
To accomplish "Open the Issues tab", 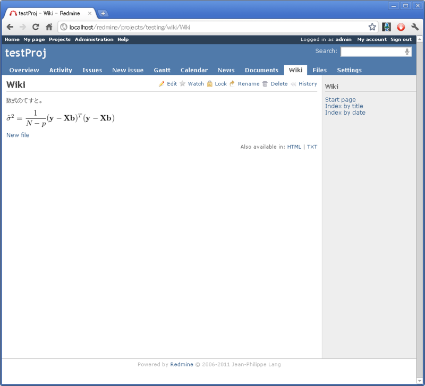I will pyautogui.click(x=92, y=70).
